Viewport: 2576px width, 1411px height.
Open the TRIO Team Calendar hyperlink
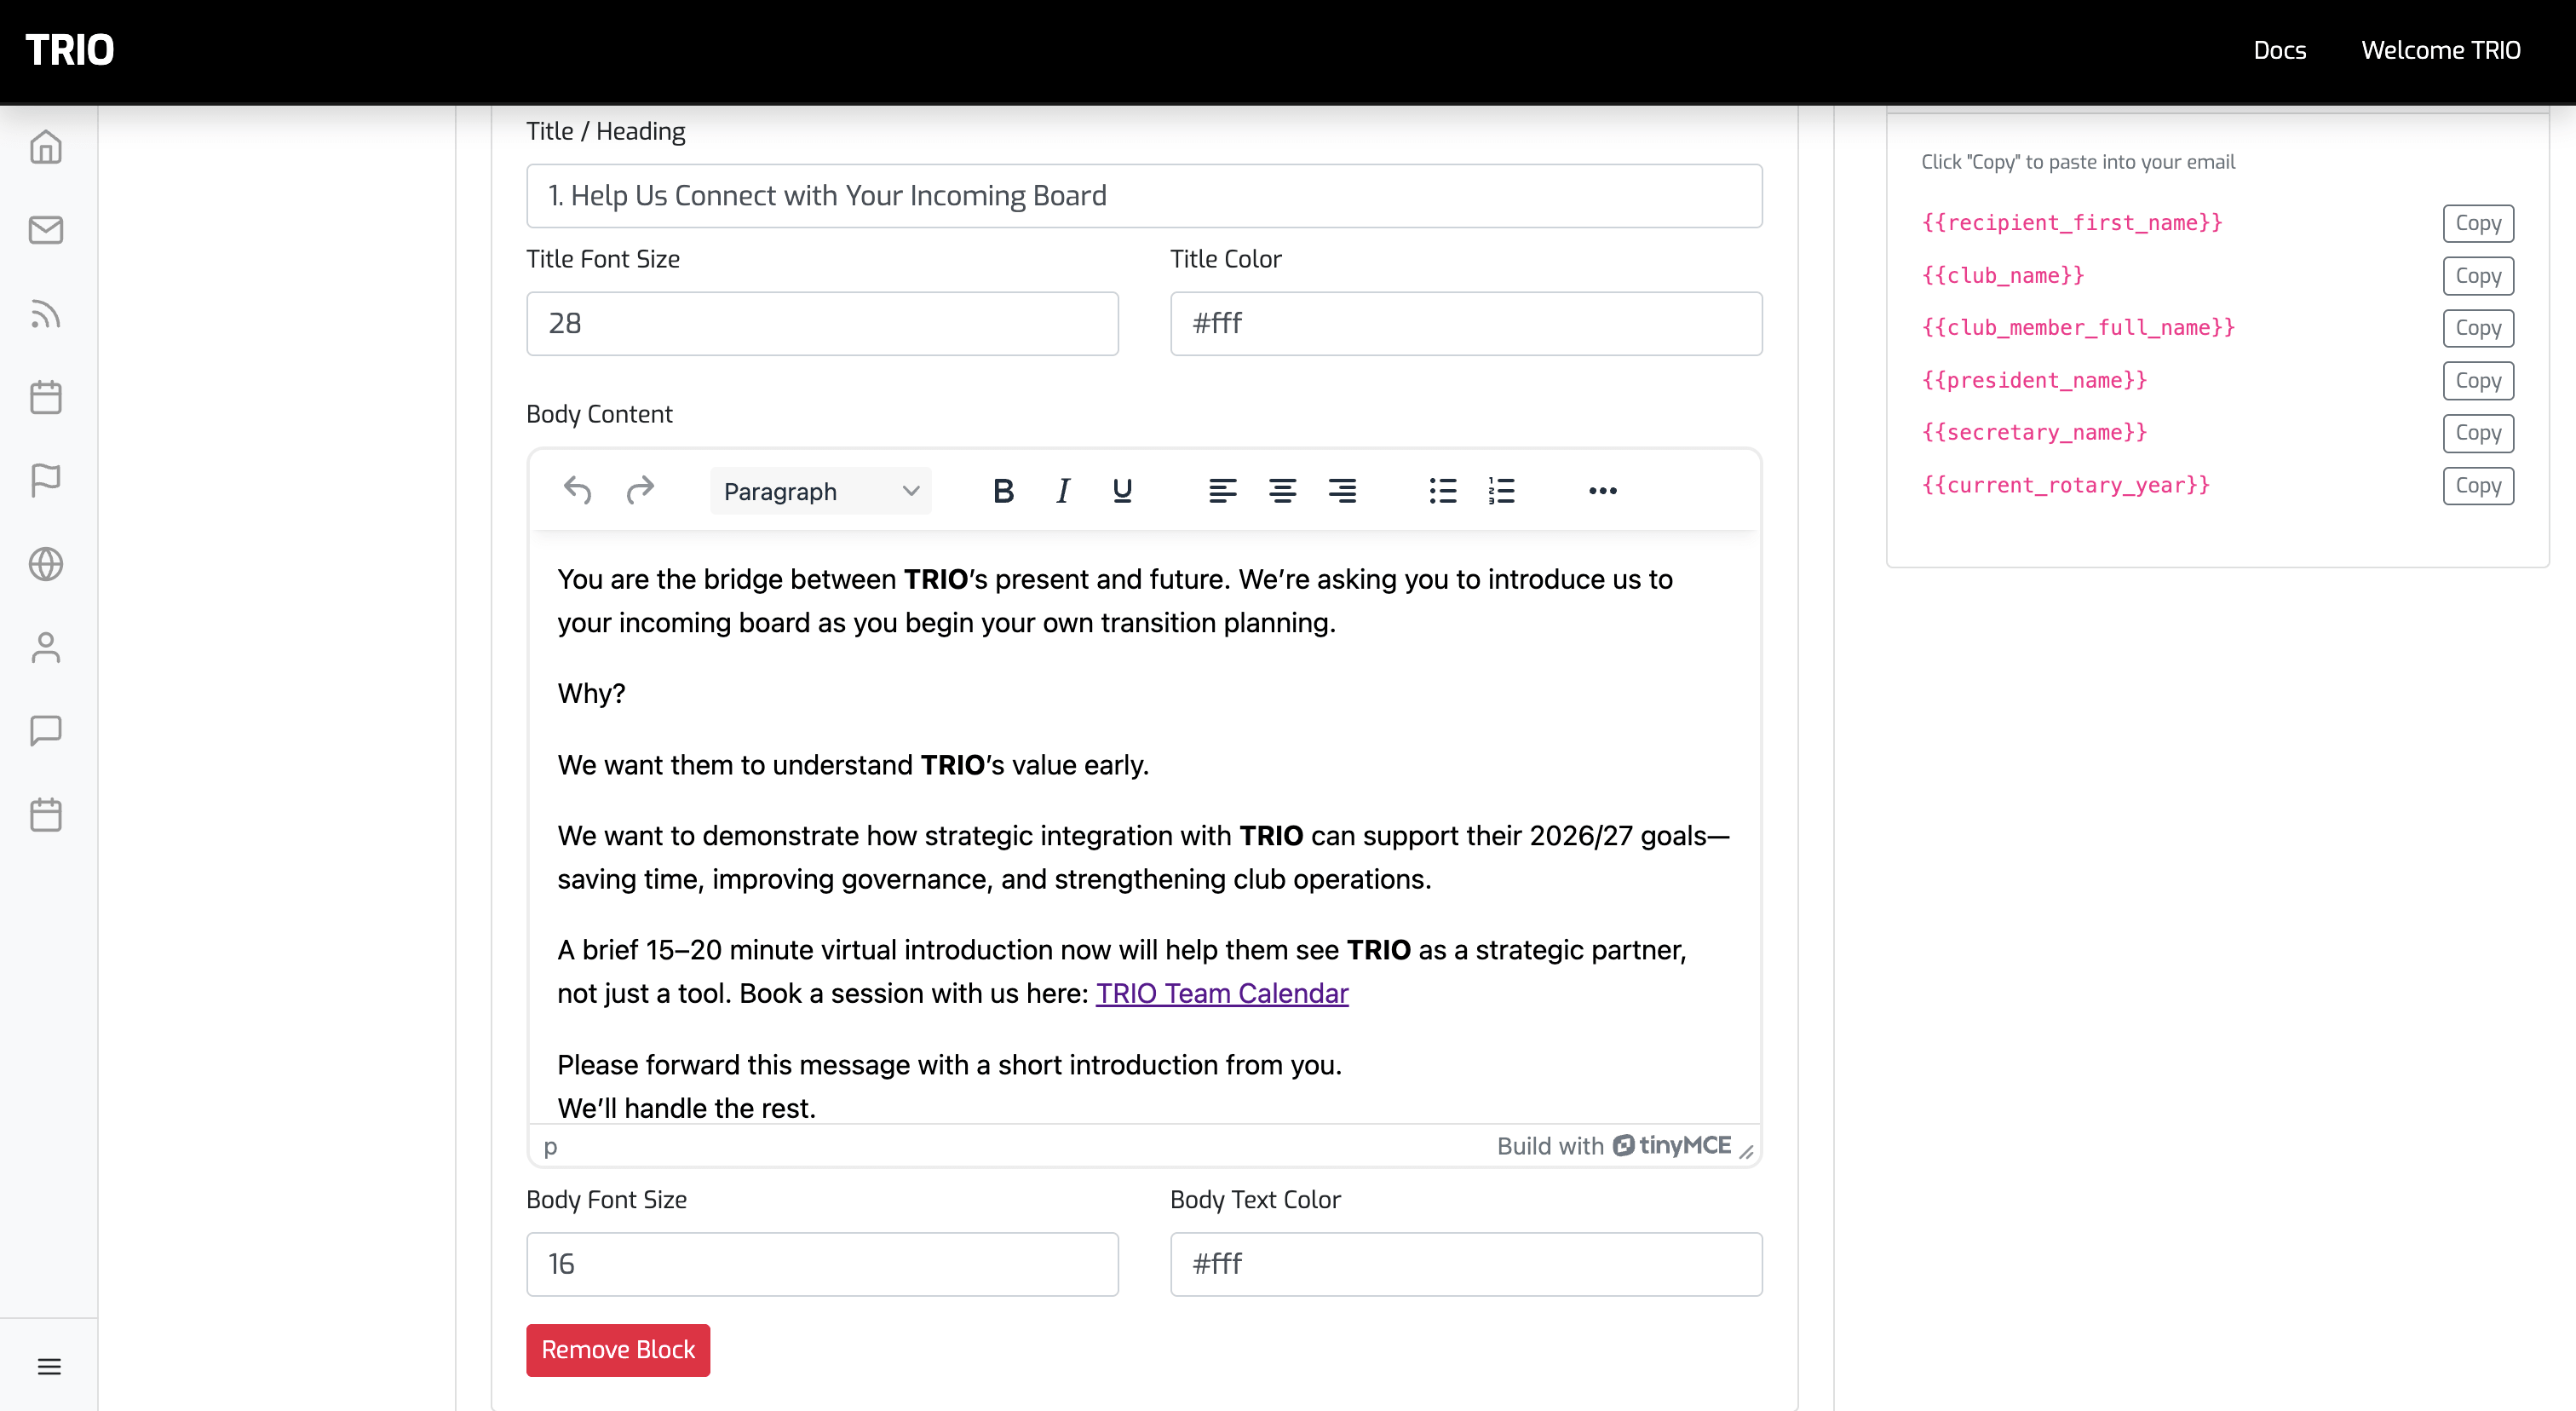(1222, 993)
